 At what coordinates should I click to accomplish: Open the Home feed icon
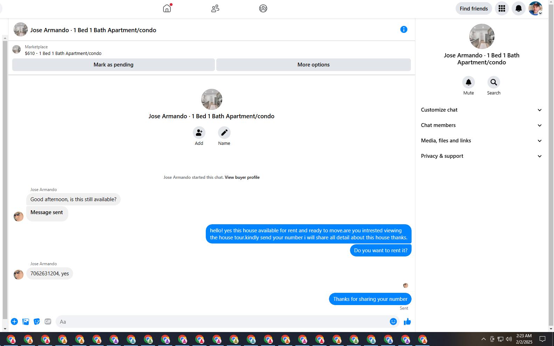click(167, 8)
